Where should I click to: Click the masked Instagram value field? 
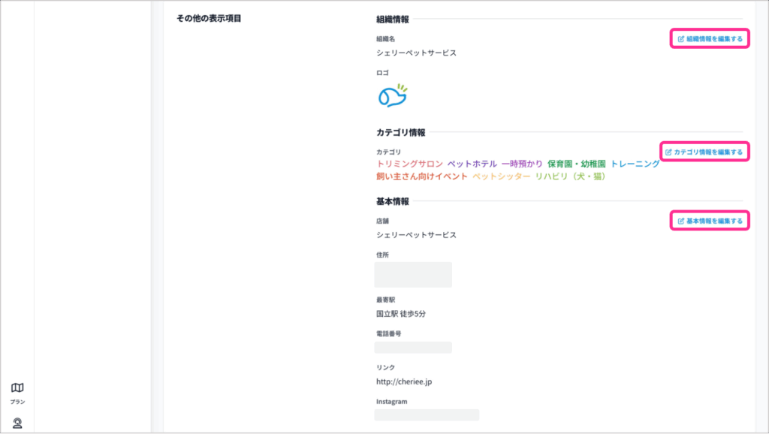[427, 414]
